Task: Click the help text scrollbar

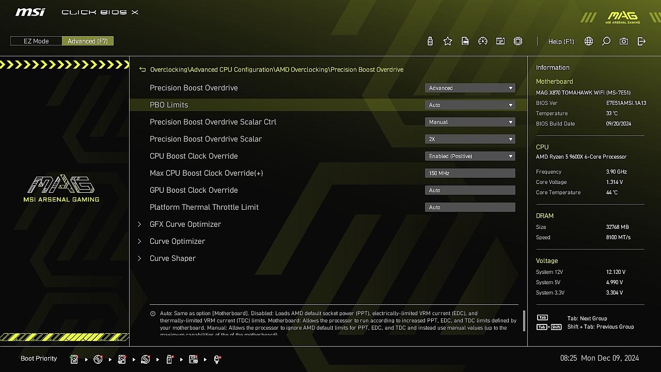Action: (524, 320)
